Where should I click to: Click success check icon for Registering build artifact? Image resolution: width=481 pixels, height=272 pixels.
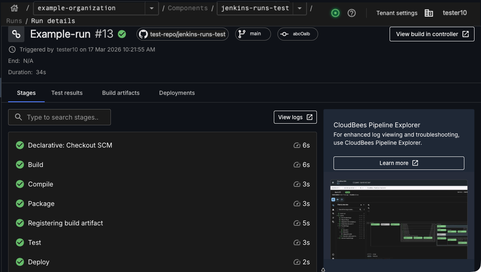[20, 223]
